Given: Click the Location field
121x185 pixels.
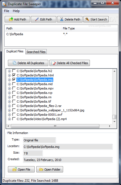Looking at the screenshot, I should pyautogui.click(x=68, y=147).
